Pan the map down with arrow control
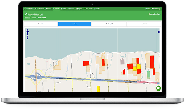This screenshot has height=110, width=185. click(x=28, y=33)
